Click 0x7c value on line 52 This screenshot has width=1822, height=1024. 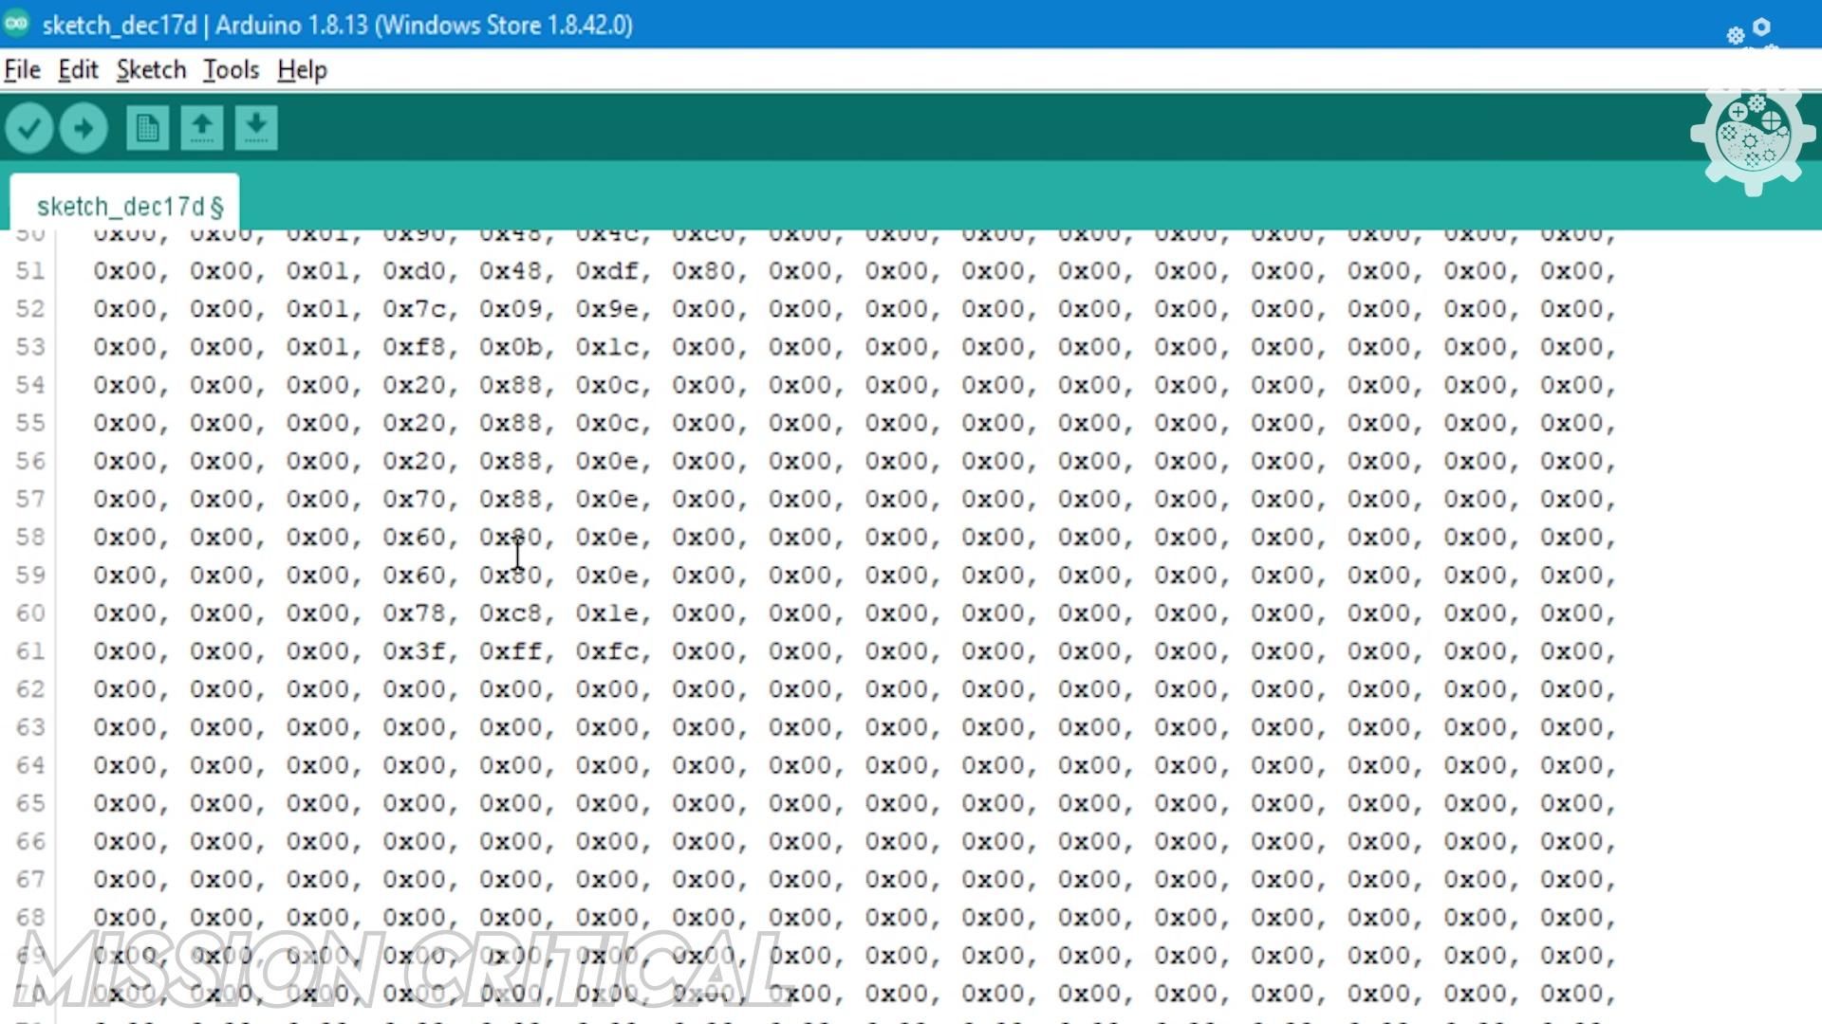click(414, 309)
